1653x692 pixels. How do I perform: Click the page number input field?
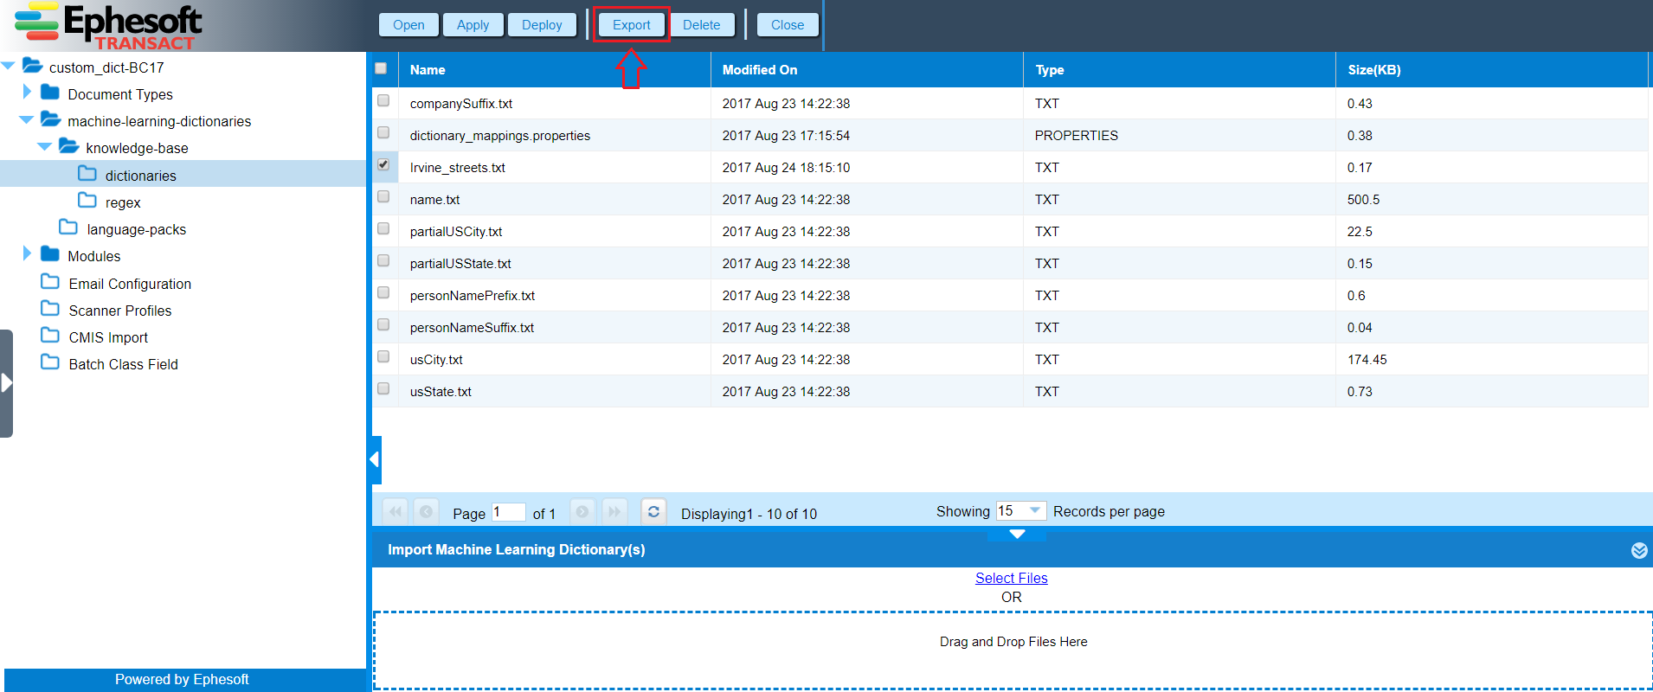coord(508,511)
